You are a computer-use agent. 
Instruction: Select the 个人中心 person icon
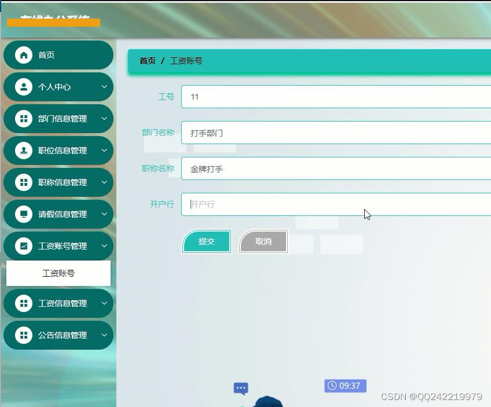pyautogui.click(x=23, y=87)
